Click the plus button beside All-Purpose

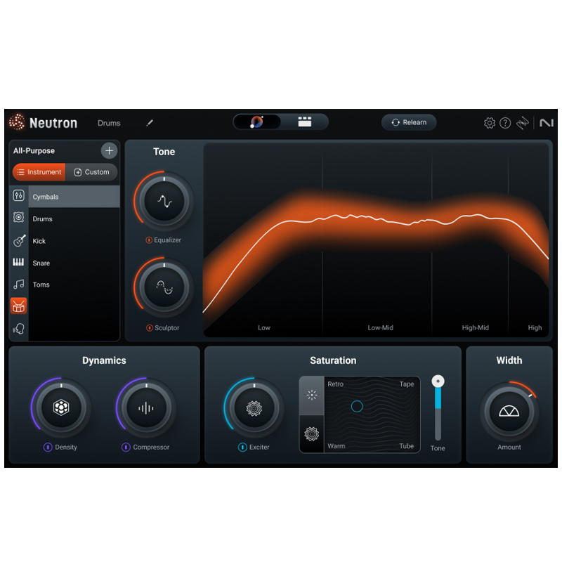(x=109, y=150)
